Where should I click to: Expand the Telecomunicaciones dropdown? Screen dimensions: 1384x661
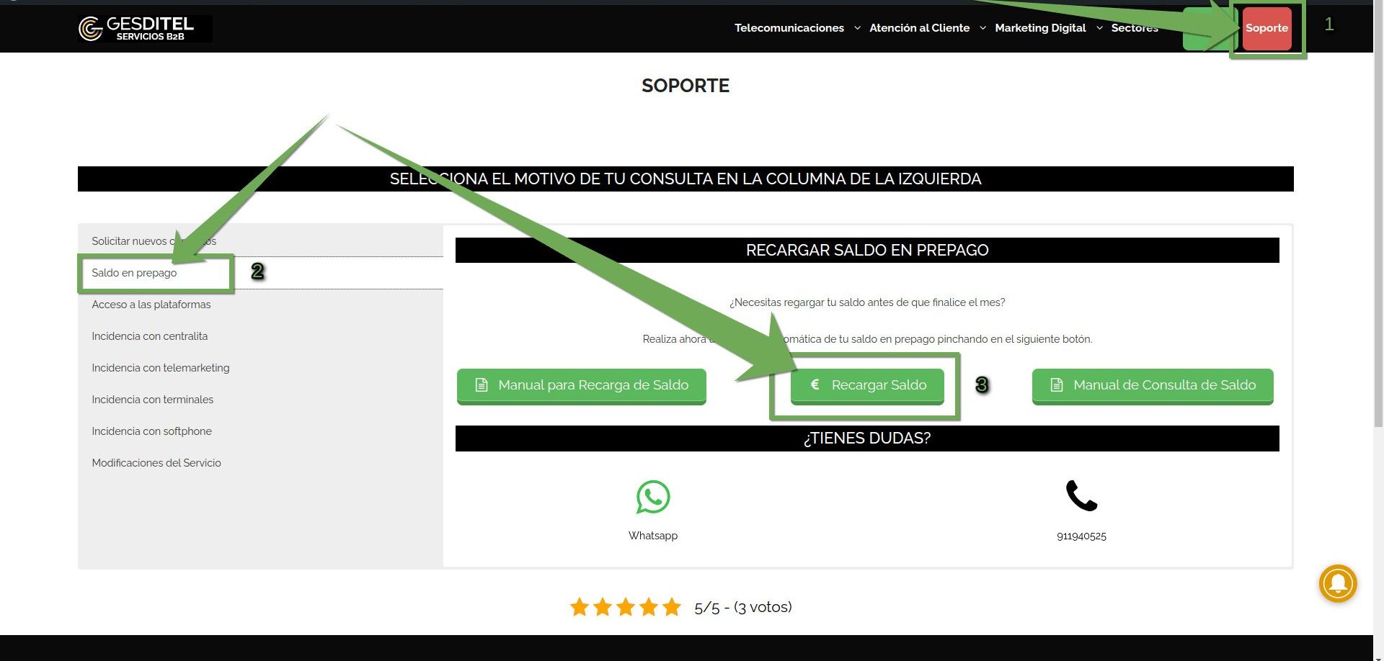[789, 28]
